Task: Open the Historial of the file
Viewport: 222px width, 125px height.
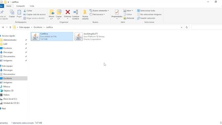Action: pyautogui.click(x=129, y=18)
